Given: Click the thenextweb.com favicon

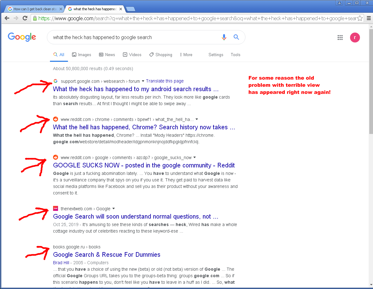Looking at the screenshot, I should click(x=56, y=208).
